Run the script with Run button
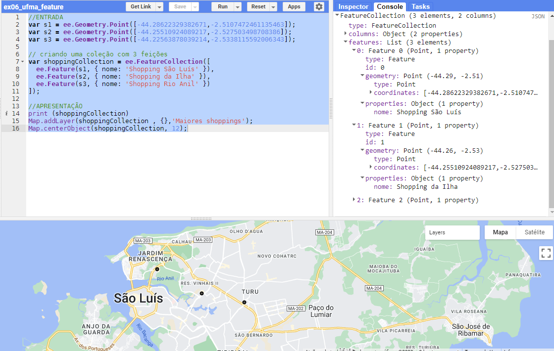The image size is (554, 351). coord(223,7)
